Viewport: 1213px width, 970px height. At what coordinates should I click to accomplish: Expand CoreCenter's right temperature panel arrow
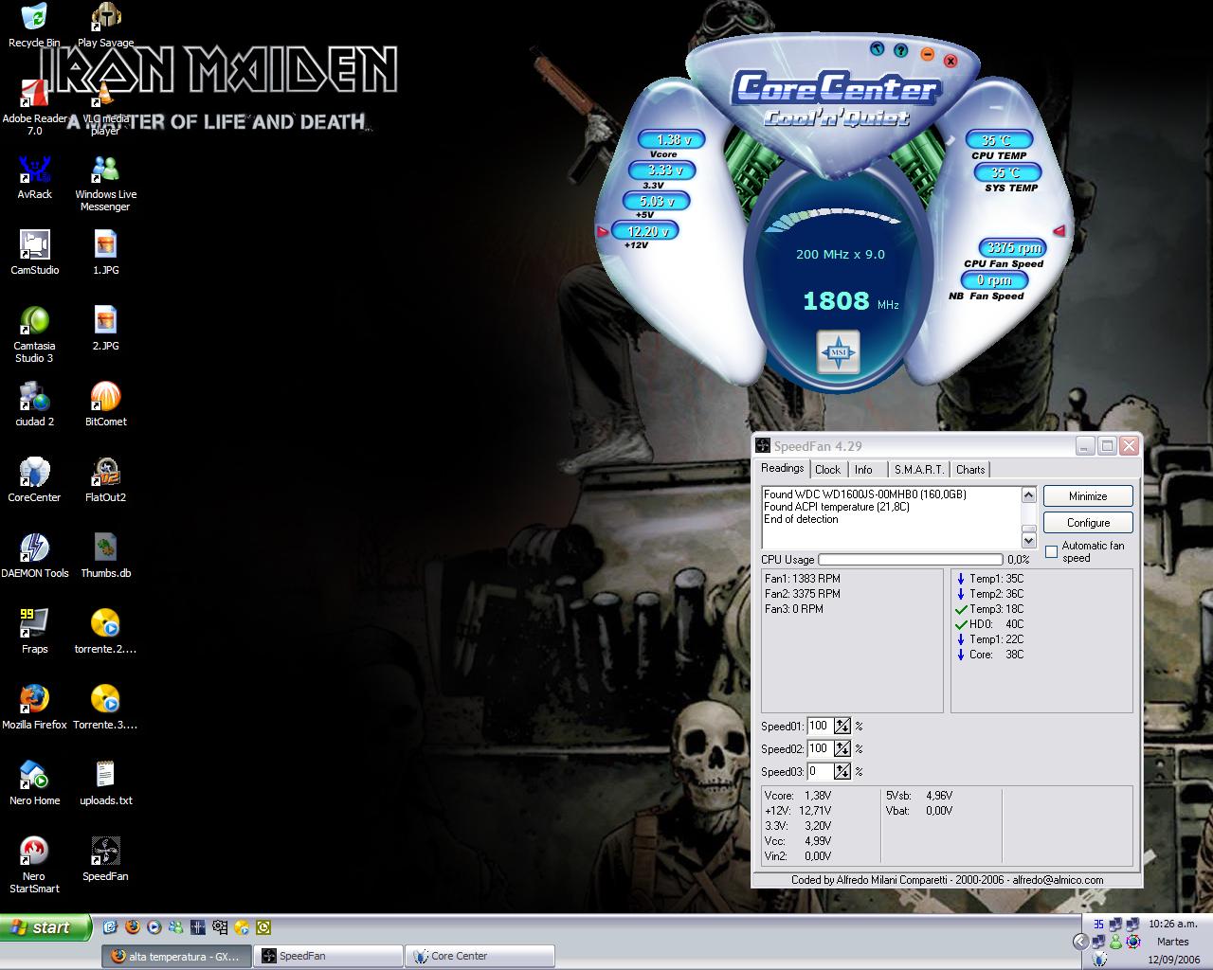click(x=1059, y=230)
